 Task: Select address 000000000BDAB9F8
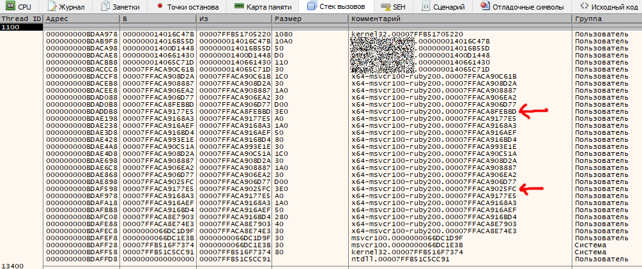(x=82, y=42)
